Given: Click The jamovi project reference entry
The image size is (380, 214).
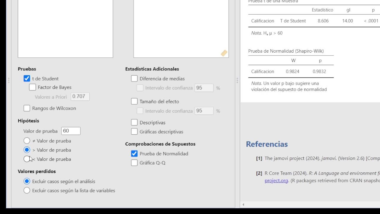Looking at the screenshot, I should click(x=322, y=158).
